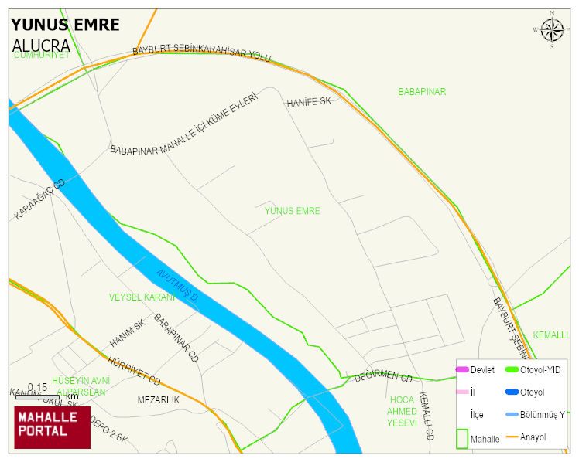The image size is (579, 462).
Task: Select the Anayol orange legend line
Action: tap(512, 437)
